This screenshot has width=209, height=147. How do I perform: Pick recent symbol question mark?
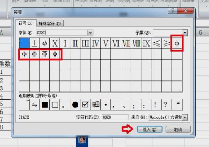coord(167,105)
